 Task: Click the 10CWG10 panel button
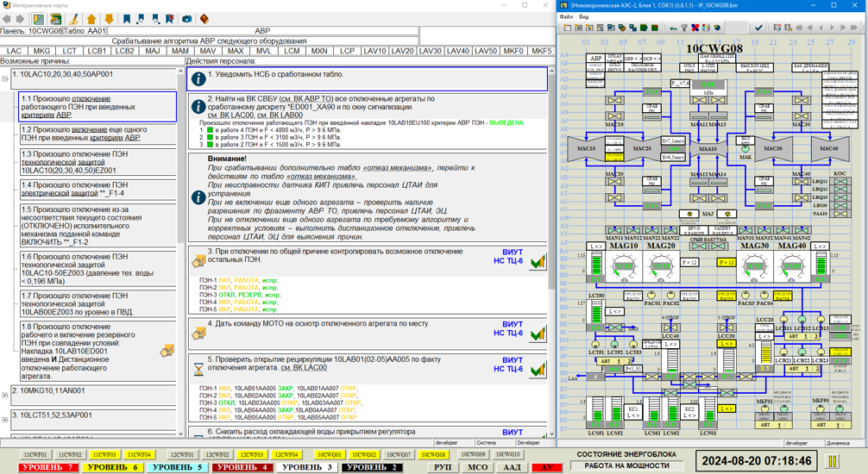coord(507,455)
